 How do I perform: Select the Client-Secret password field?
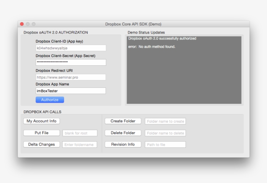tap(71, 62)
